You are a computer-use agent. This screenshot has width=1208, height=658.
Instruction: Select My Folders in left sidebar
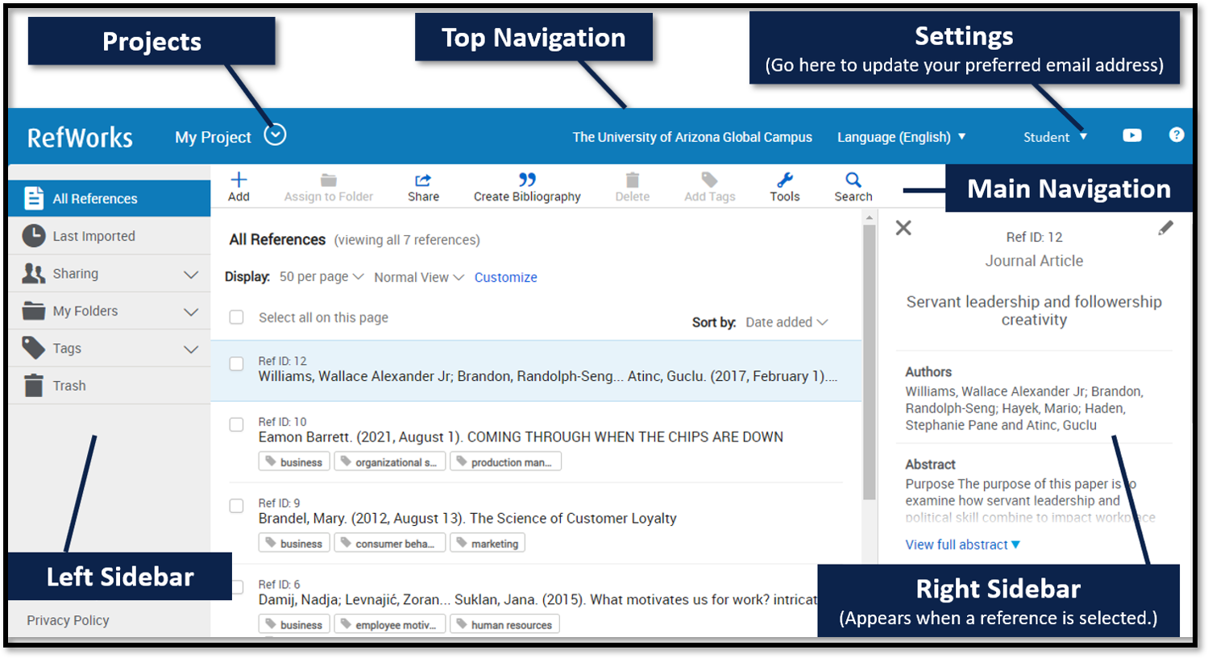[110, 311]
